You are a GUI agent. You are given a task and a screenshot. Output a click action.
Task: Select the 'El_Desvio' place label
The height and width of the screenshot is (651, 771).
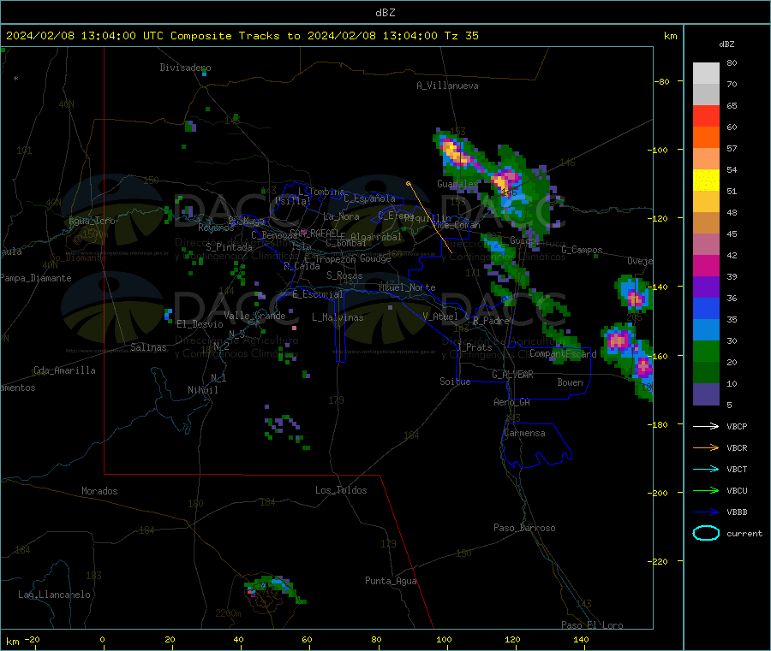pos(200,324)
